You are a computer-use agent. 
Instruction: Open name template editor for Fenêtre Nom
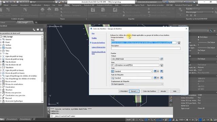161,65
